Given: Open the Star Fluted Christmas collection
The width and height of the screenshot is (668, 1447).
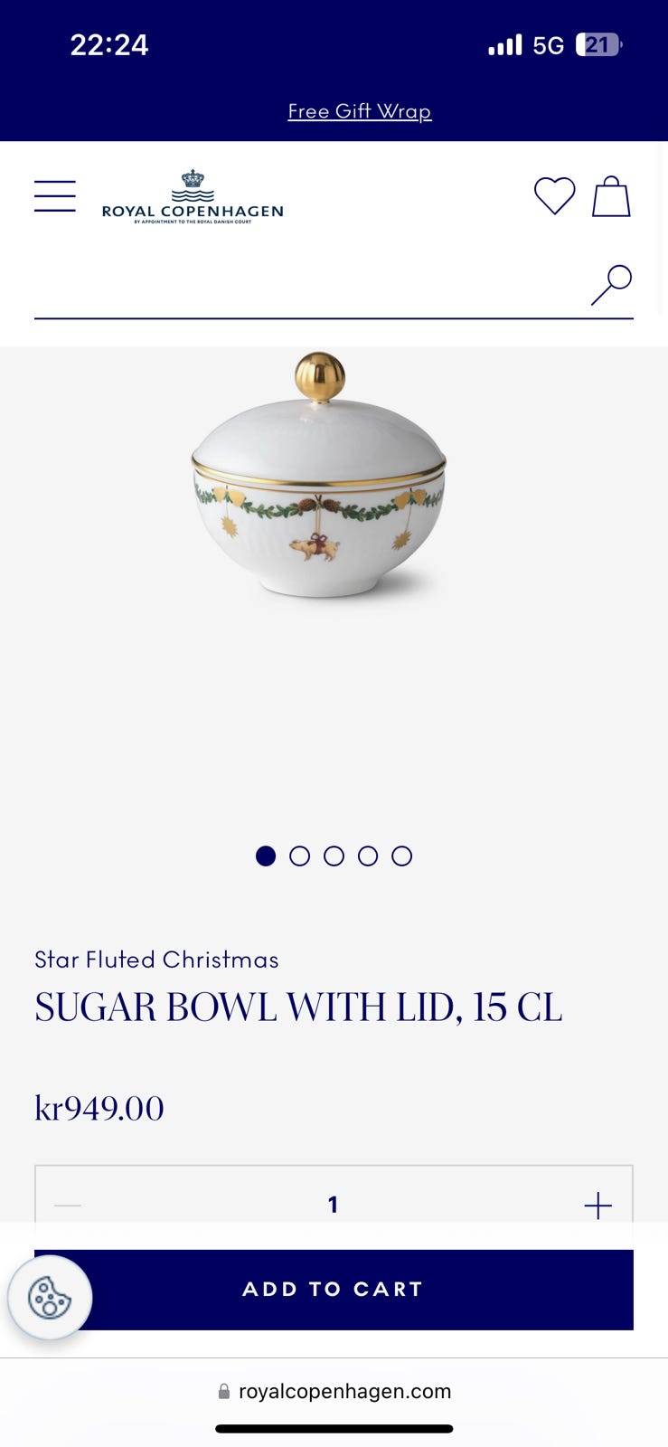Looking at the screenshot, I should coord(156,960).
